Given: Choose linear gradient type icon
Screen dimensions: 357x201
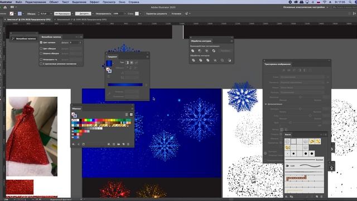Looking at the screenshot, I should pyautogui.click(x=127, y=63).
